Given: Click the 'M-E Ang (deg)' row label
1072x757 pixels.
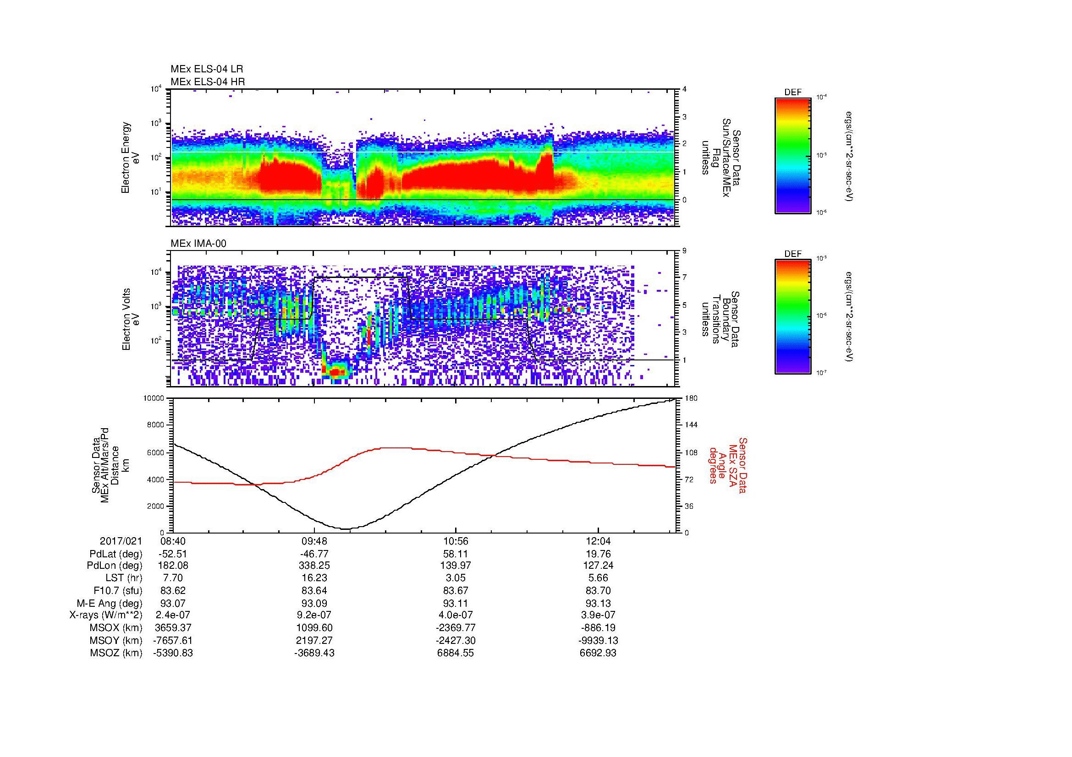Looking at the screenshot, I should tap(110, 604).
